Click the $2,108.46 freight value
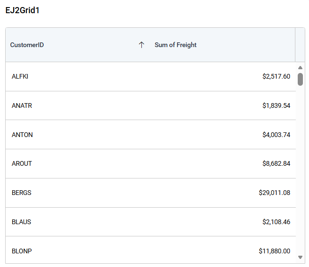 tap(276, 222)
